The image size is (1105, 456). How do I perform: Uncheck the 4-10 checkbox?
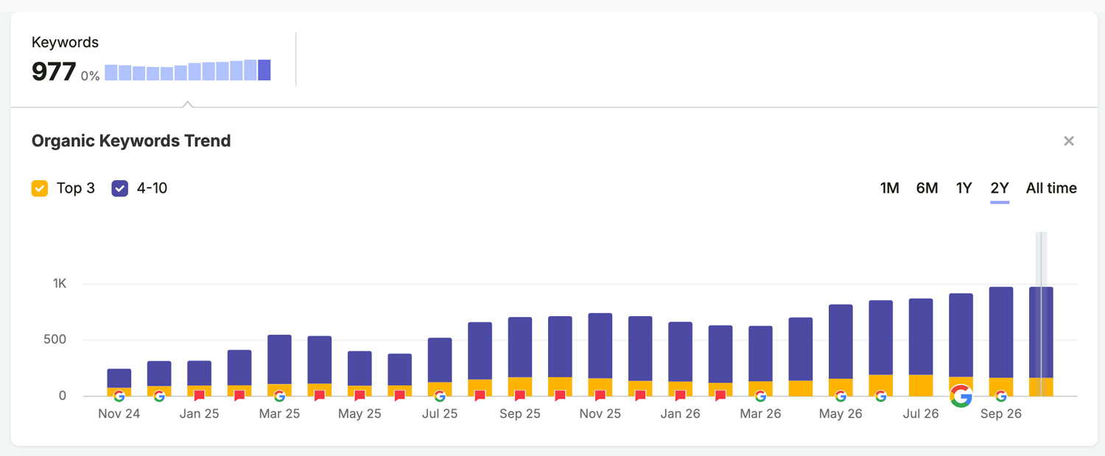120,188
